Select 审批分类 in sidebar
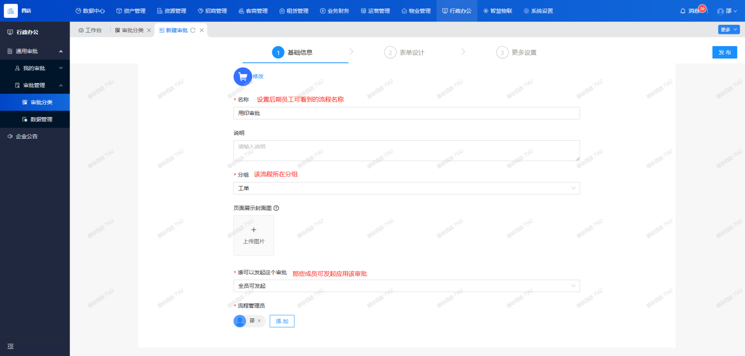This screenshot has height=356, width=745. 35,102
